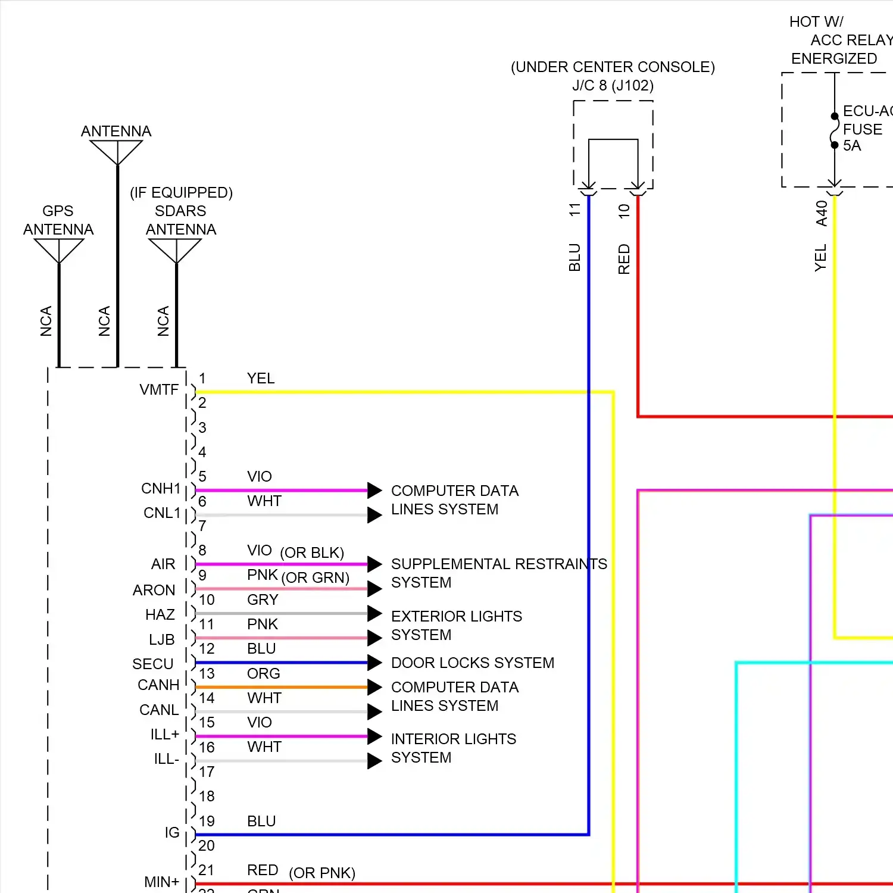Click the J/C 8 internal jumper bracket
Viewport: 893px width, 893px height.
tap(613, 163)
